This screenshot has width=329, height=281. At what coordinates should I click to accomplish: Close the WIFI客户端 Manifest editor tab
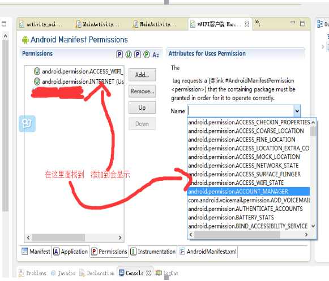(247, 24)
